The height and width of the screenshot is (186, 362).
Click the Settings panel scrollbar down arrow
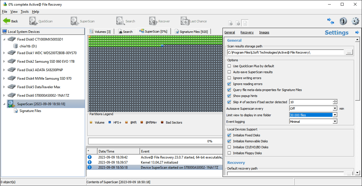[357, 172]
